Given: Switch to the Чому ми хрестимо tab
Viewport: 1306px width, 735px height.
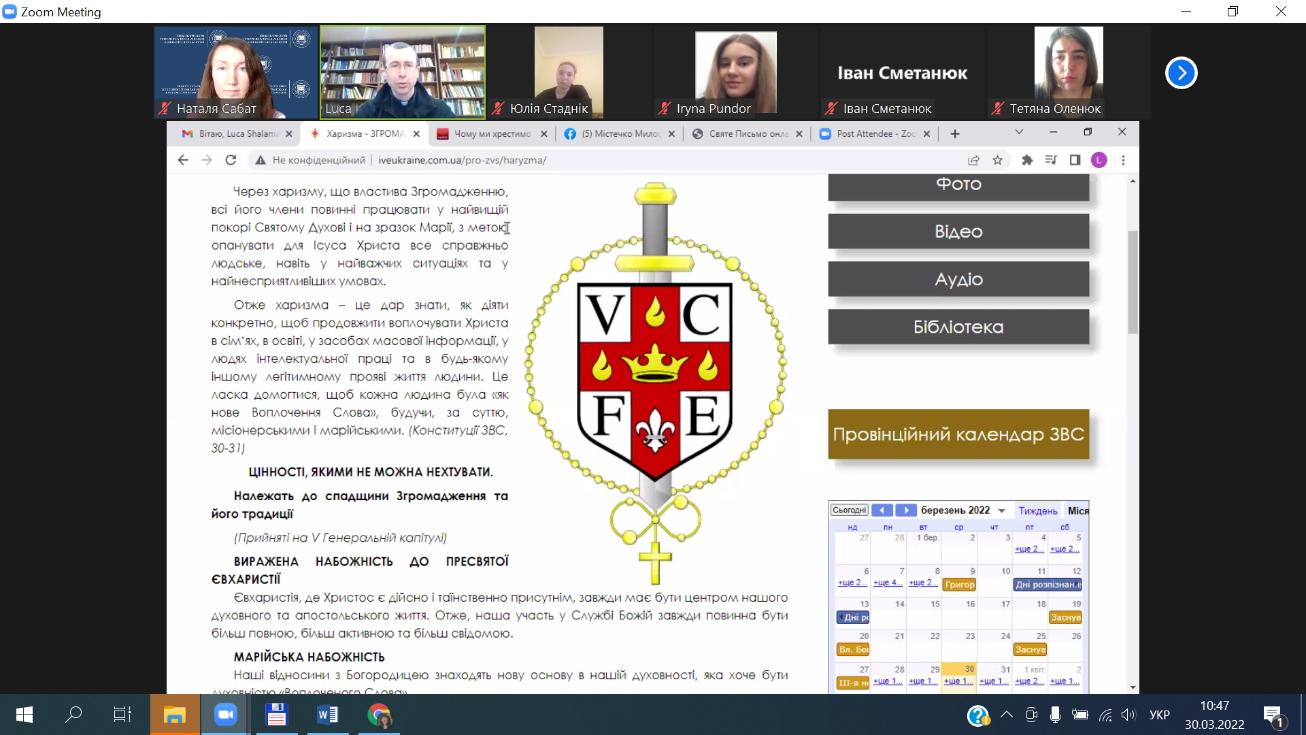Looking at the screenshot, I should [491, 134].
